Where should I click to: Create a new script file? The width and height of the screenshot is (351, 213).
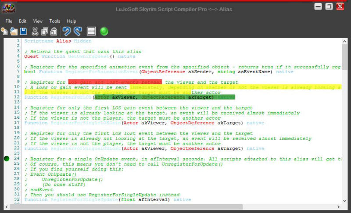(4, 31)
